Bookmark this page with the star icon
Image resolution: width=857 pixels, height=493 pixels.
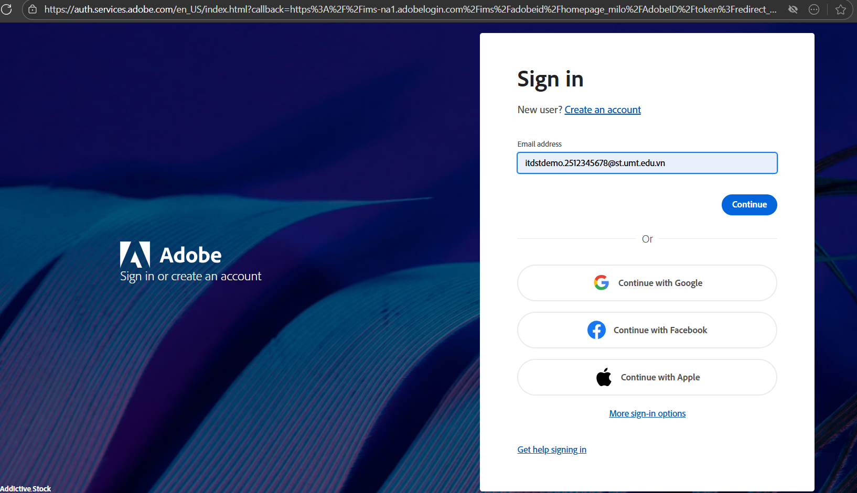point(841,9)
